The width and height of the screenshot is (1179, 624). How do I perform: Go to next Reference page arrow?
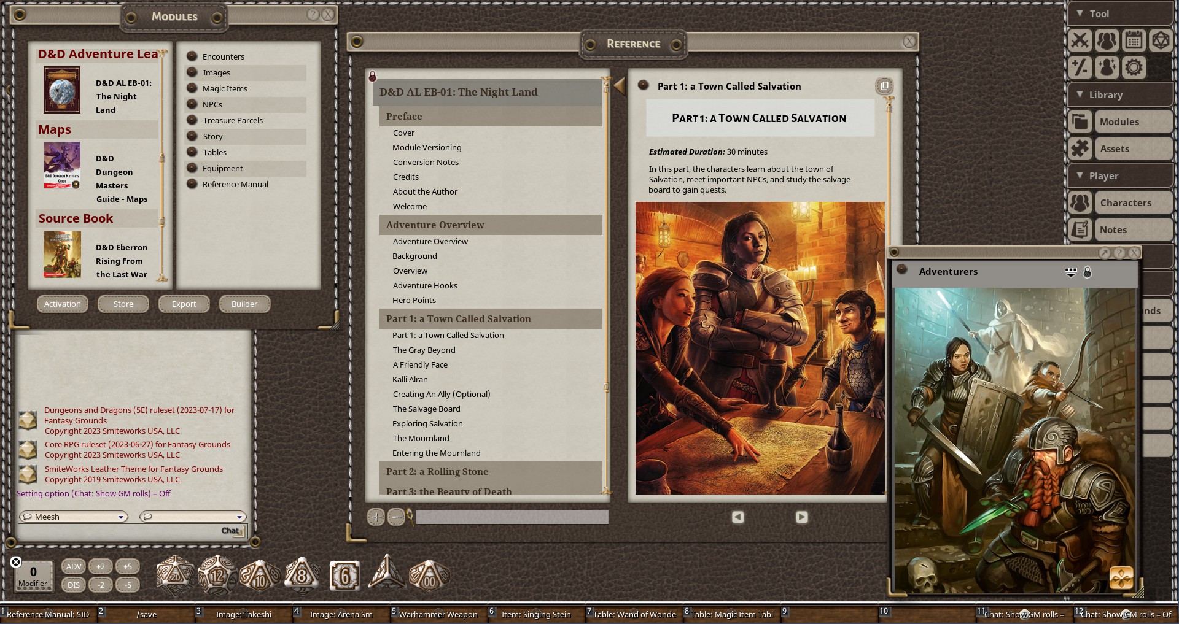tap(802, 517)
